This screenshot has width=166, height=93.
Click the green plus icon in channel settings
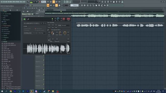point(24,19)
